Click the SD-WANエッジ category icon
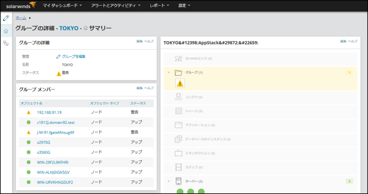The height and width of the screenshot is (194, 368). 178,59
